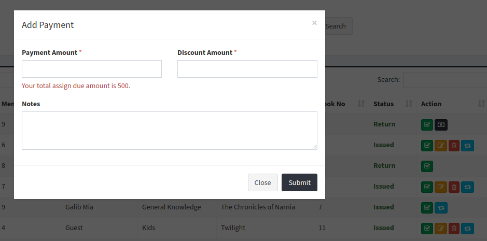Submit the Add Payment form
This screenshot has height=241, width=487.
click(299, 182)
